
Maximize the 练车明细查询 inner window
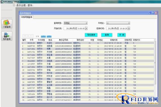[x=153, y=13]
